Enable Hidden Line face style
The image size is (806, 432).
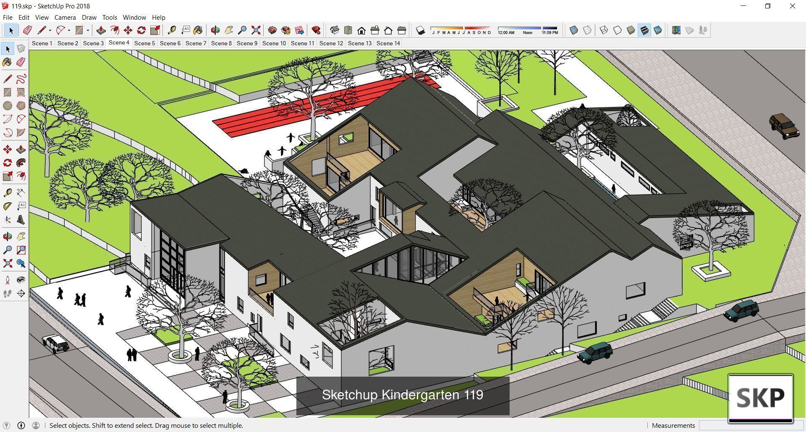[618, 30]
